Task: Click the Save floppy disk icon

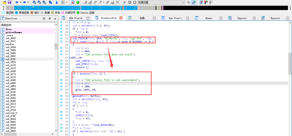Action: (x=9, y=2)
